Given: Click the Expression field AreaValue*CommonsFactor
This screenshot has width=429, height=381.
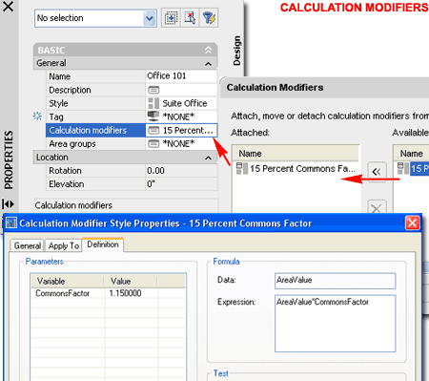Looking at the screenshot, I should click(335, 324).
